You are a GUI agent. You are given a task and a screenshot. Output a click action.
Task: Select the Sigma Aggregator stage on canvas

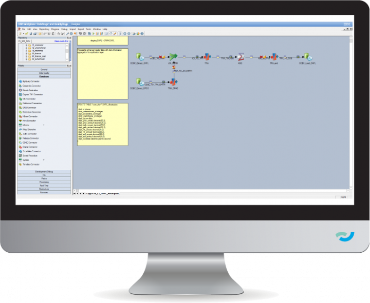240,57
